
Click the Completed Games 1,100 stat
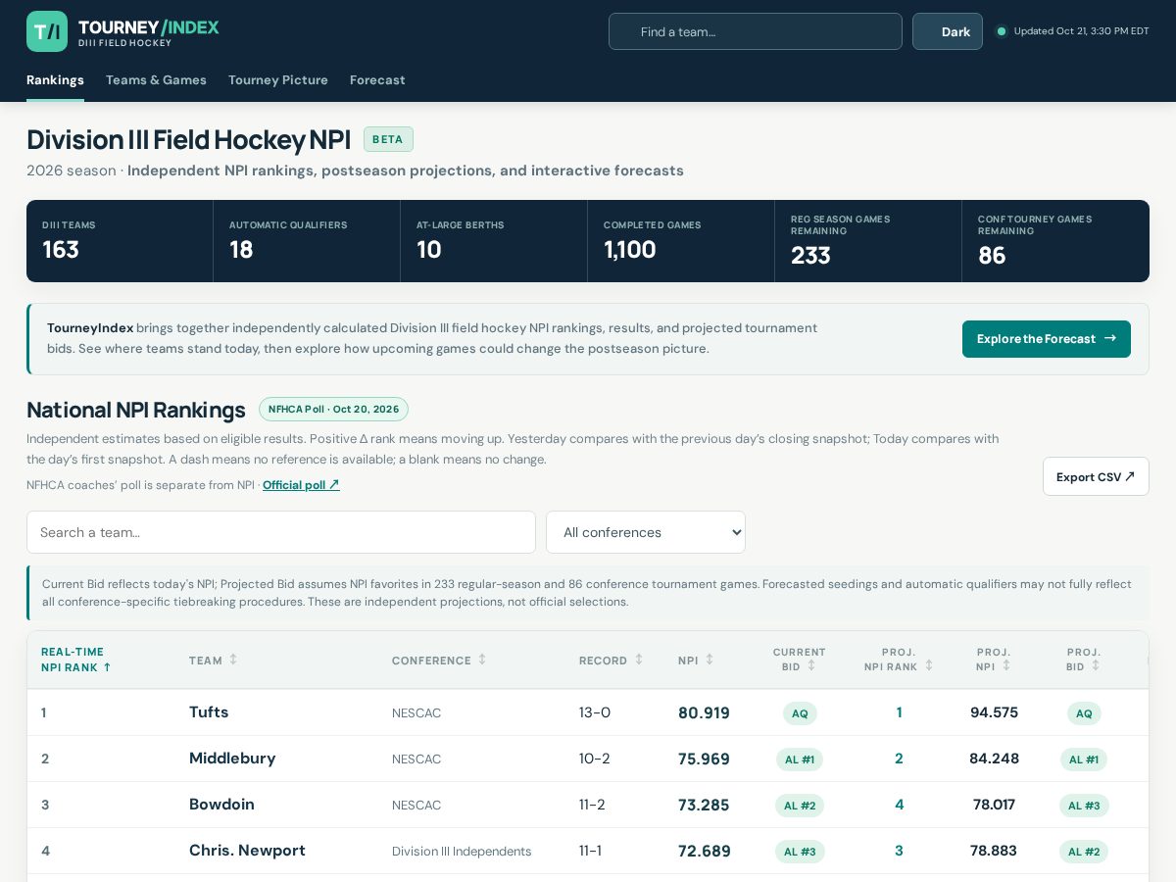pos(681,241)
